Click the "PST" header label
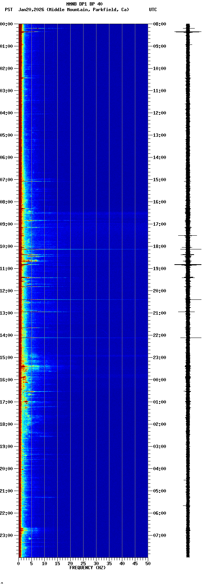 coord(8,10)
